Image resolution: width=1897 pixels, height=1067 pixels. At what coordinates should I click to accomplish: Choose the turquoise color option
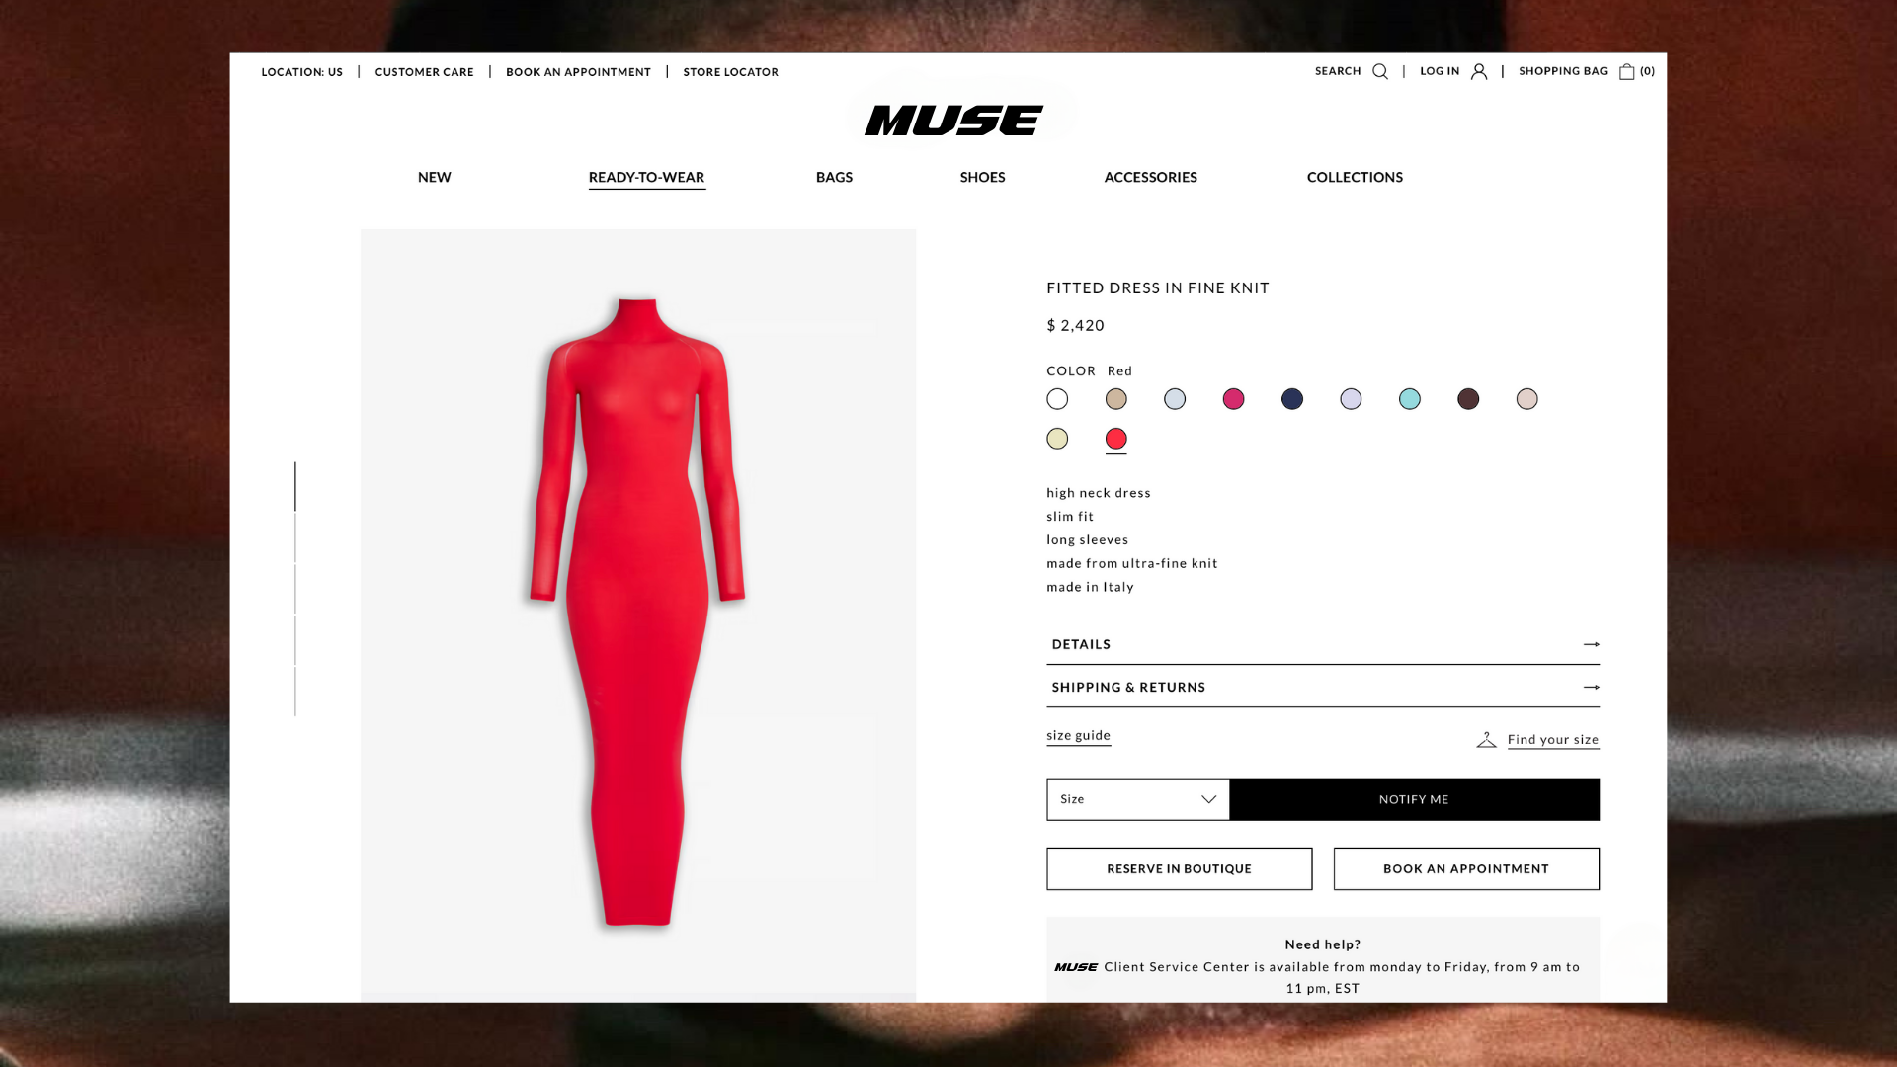tap(1410, 399)
